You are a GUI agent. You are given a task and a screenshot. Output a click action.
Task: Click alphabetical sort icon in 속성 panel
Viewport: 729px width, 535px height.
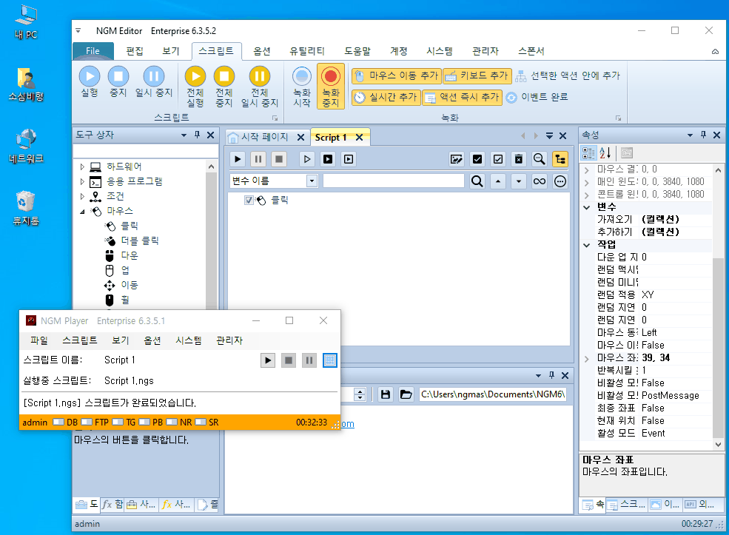pyautogui.click(x=605, y=153)
